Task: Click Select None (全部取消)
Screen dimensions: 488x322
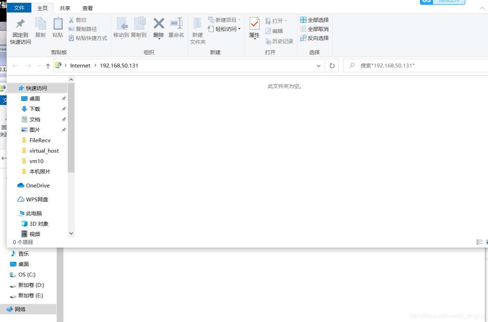Action: [x=314, y=29]
